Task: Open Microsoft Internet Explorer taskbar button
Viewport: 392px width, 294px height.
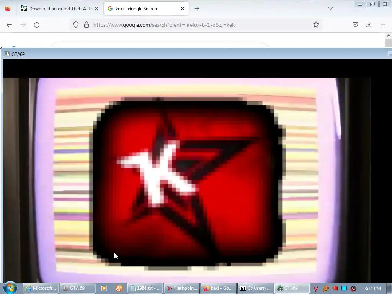Action: click(x=41, y=288)
